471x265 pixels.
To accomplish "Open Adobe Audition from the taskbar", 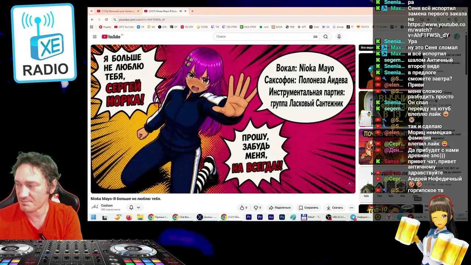I will (271, 217).
